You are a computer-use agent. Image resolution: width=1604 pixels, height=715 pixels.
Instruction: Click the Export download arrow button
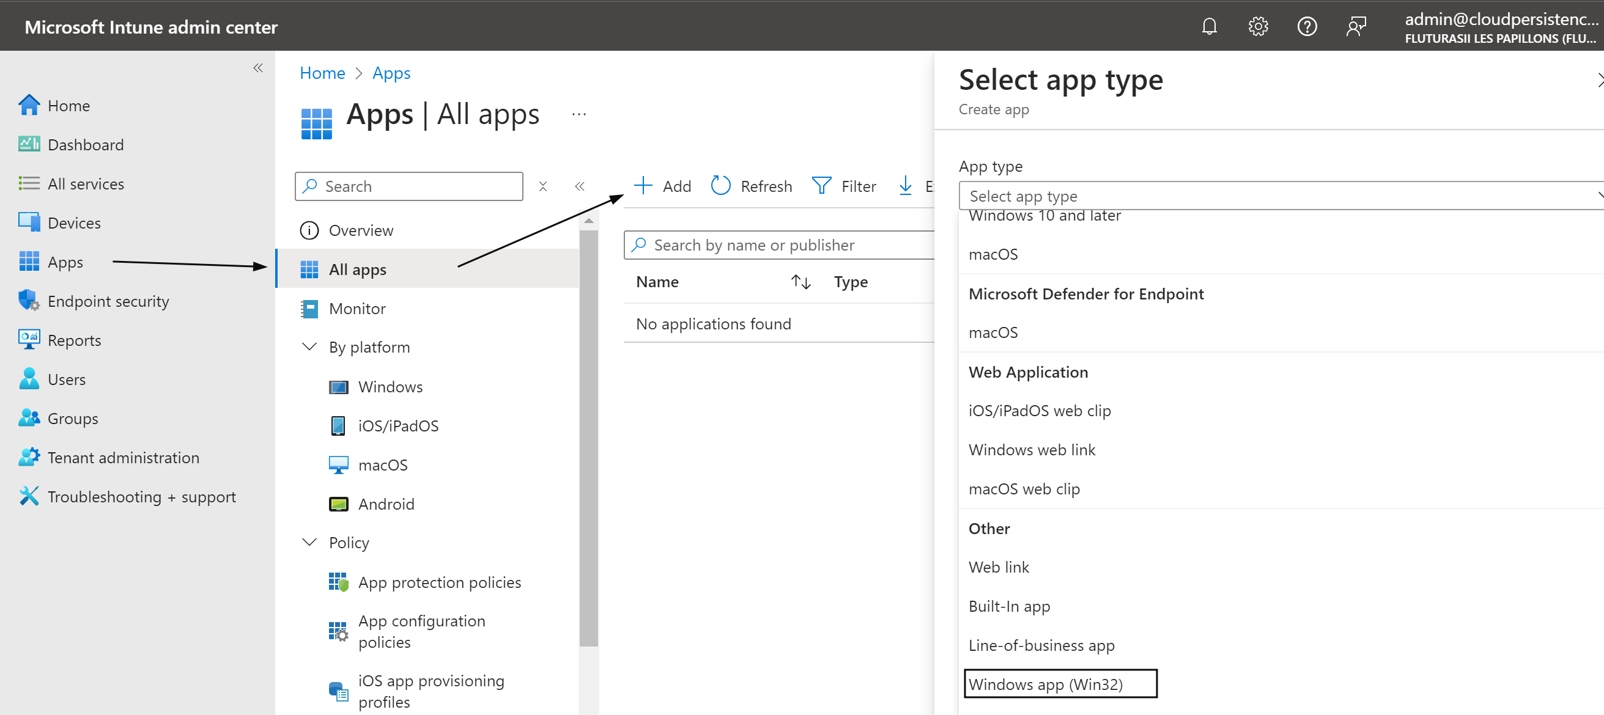[906, 185]
